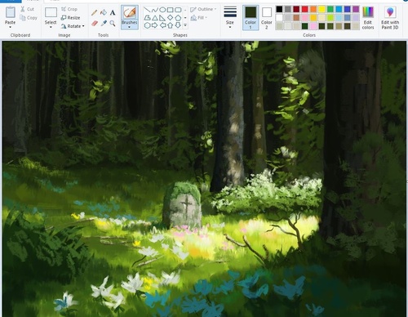Open the Size line thickness dropdown
408x317 pixels.
click(230, 17)
